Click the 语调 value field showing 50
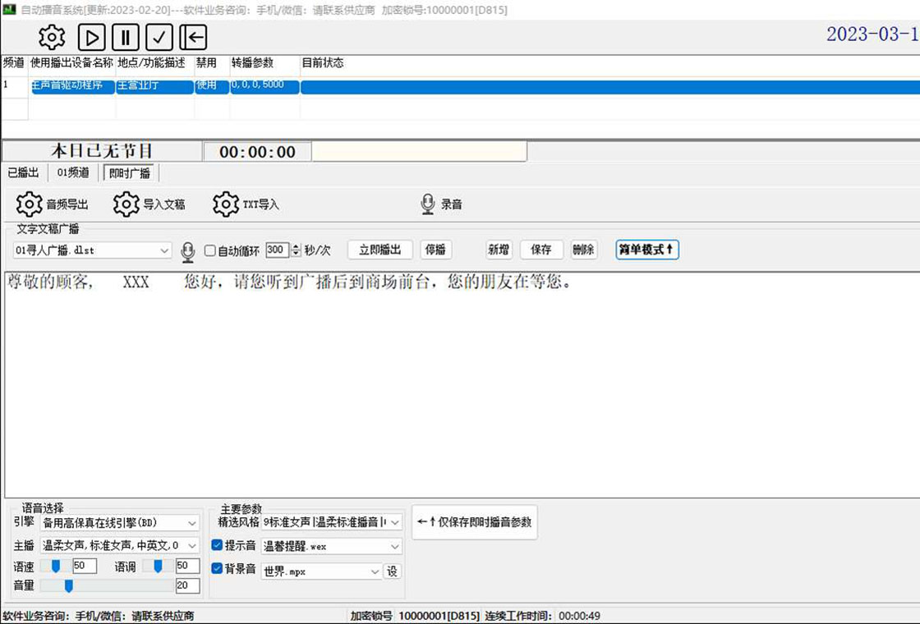The image size is (920, 624). point(188,566)
